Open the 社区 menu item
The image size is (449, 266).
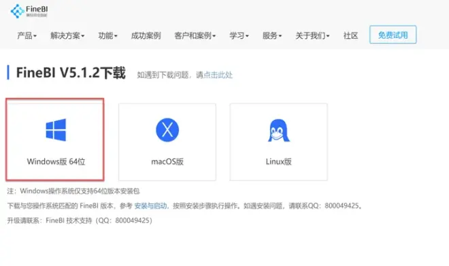350,35
